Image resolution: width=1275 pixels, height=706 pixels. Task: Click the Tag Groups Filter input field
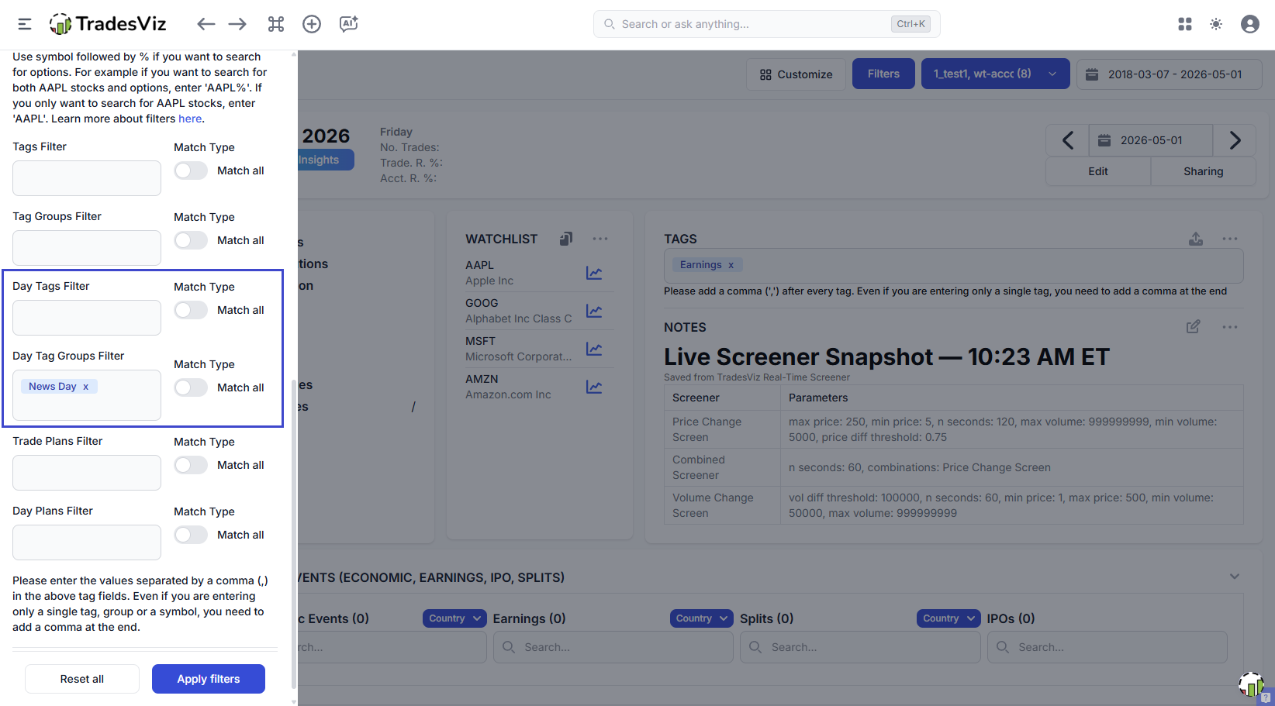(x=87, y=248)
